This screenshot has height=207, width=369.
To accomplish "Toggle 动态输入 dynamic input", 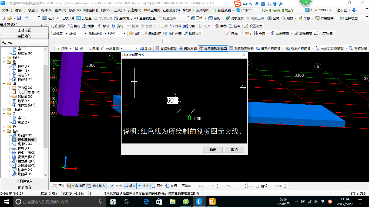I will coord(96,186).
